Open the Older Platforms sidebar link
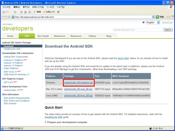 pos(11,68)
